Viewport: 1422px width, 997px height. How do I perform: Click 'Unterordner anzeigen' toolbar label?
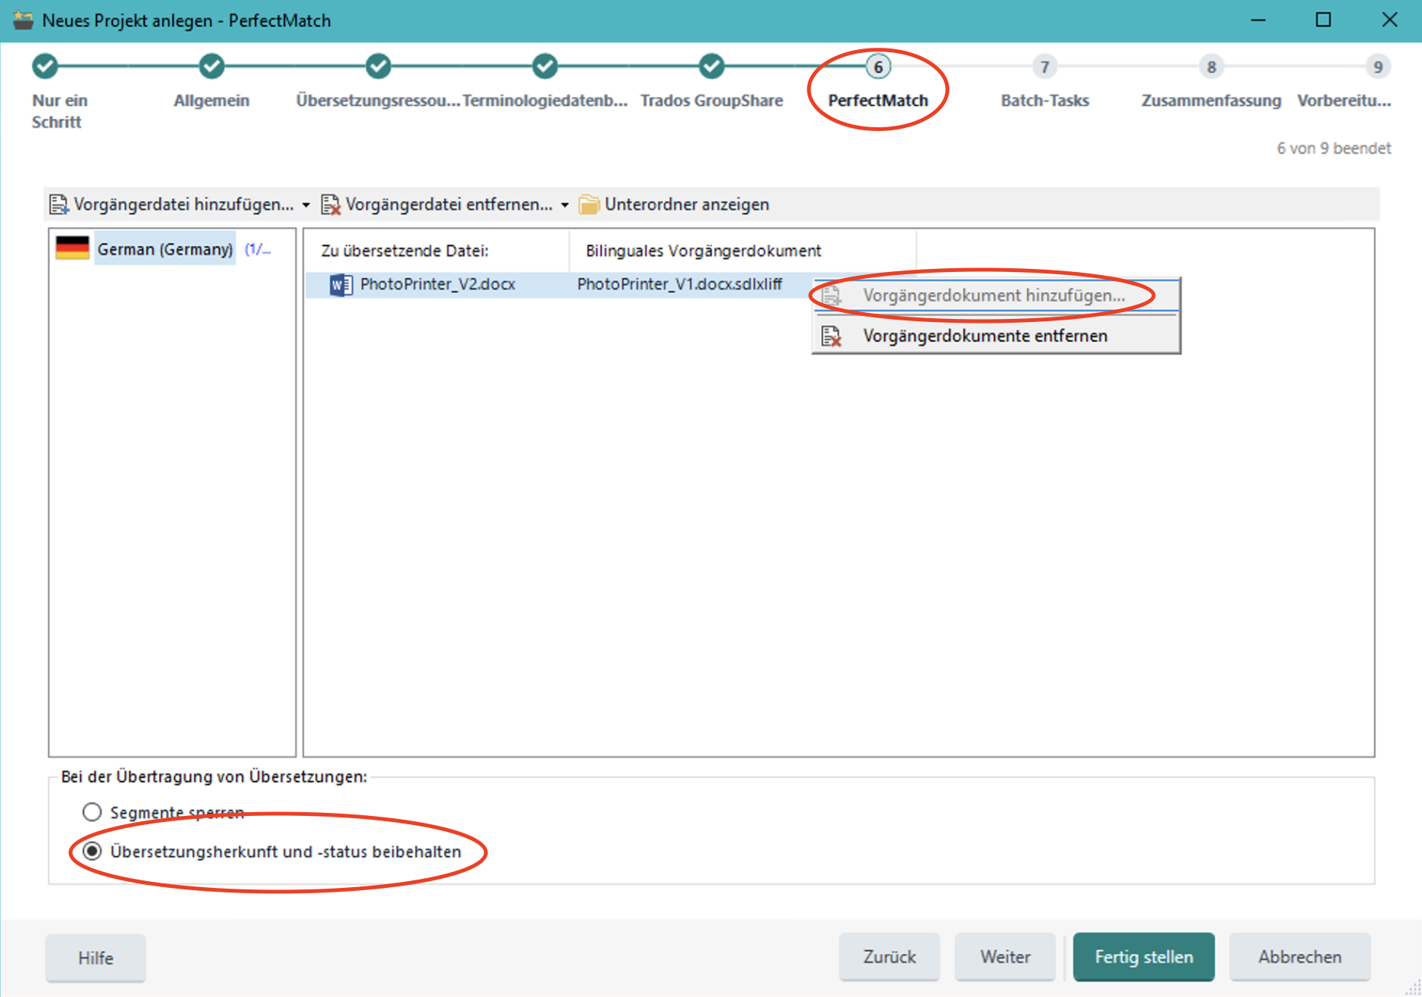click(x=687, y=205)
